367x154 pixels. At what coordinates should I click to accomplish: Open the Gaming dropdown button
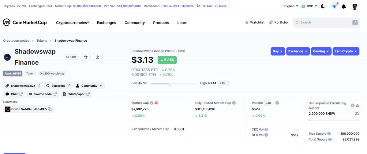point(321,51)
